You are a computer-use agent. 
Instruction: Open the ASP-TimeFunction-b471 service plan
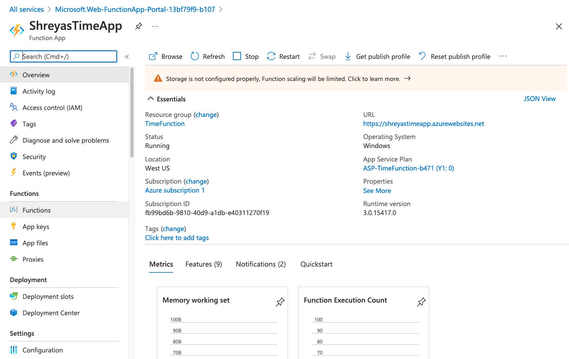(x=408, y=168)
